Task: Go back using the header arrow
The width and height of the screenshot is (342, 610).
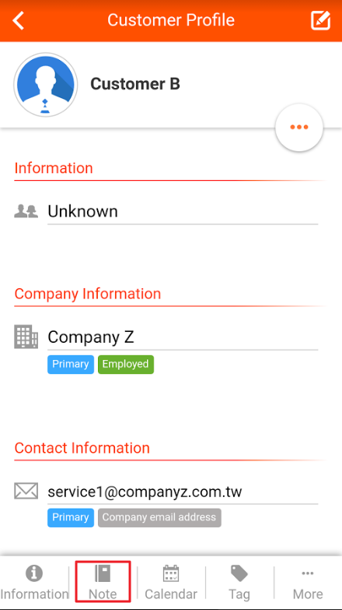Action: [18, 20]
